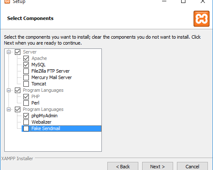Go to previous step with < Back

123,166
